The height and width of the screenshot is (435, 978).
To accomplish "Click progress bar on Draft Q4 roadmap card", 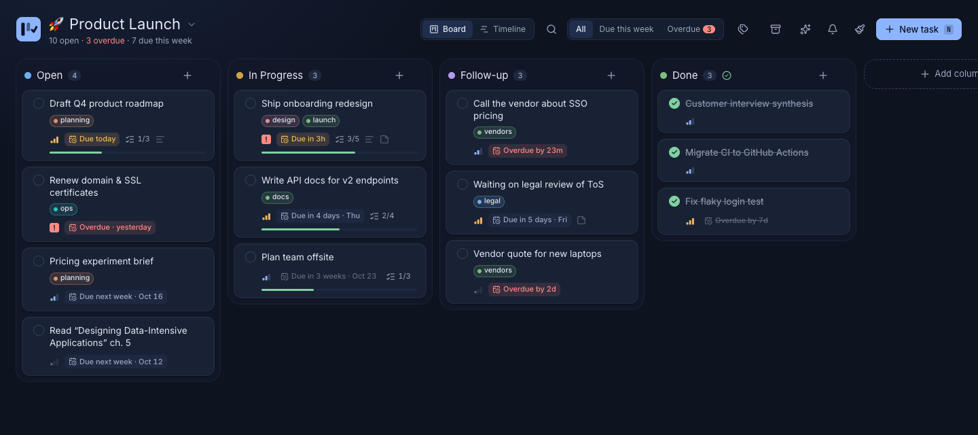I will tap(128, 152).
